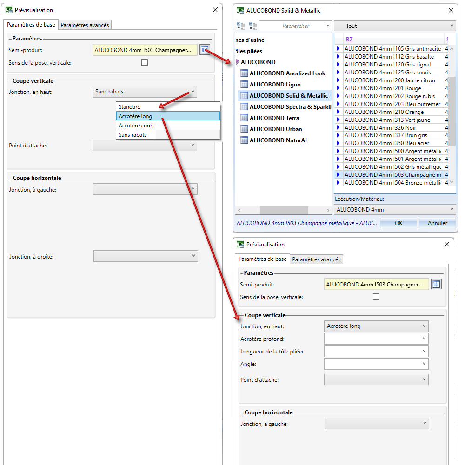This screenshot has width=465, height=465.
Task: Click Annuler to cancel selection
Action: (x=438, y=223)
